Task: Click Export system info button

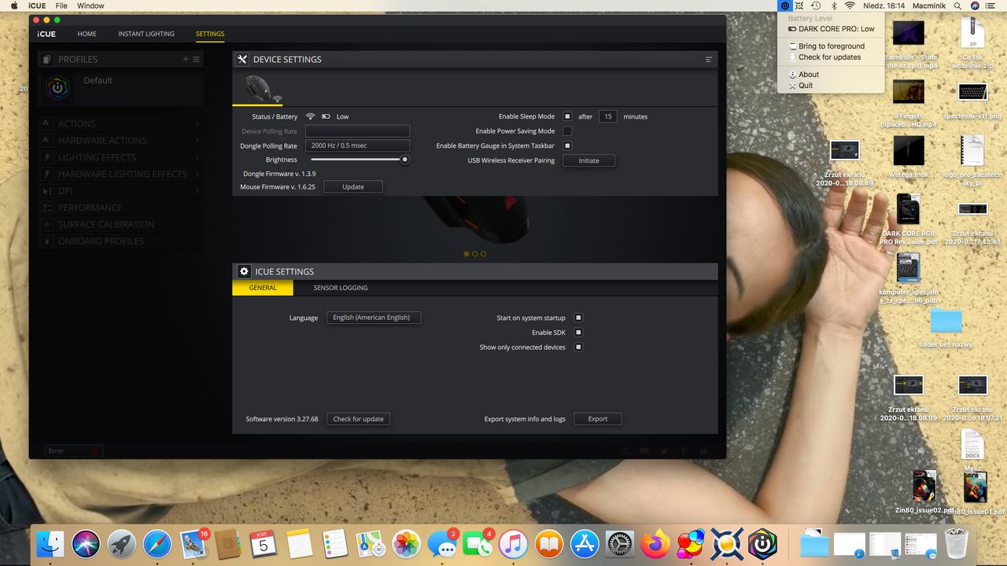Action: click(x=598, y=419)
